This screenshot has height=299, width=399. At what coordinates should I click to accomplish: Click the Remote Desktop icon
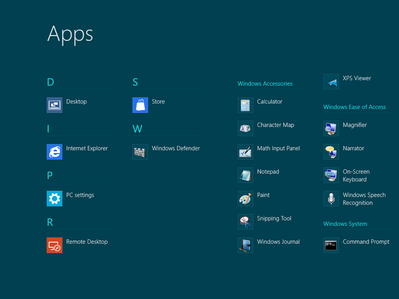click(x=54, y=245)
